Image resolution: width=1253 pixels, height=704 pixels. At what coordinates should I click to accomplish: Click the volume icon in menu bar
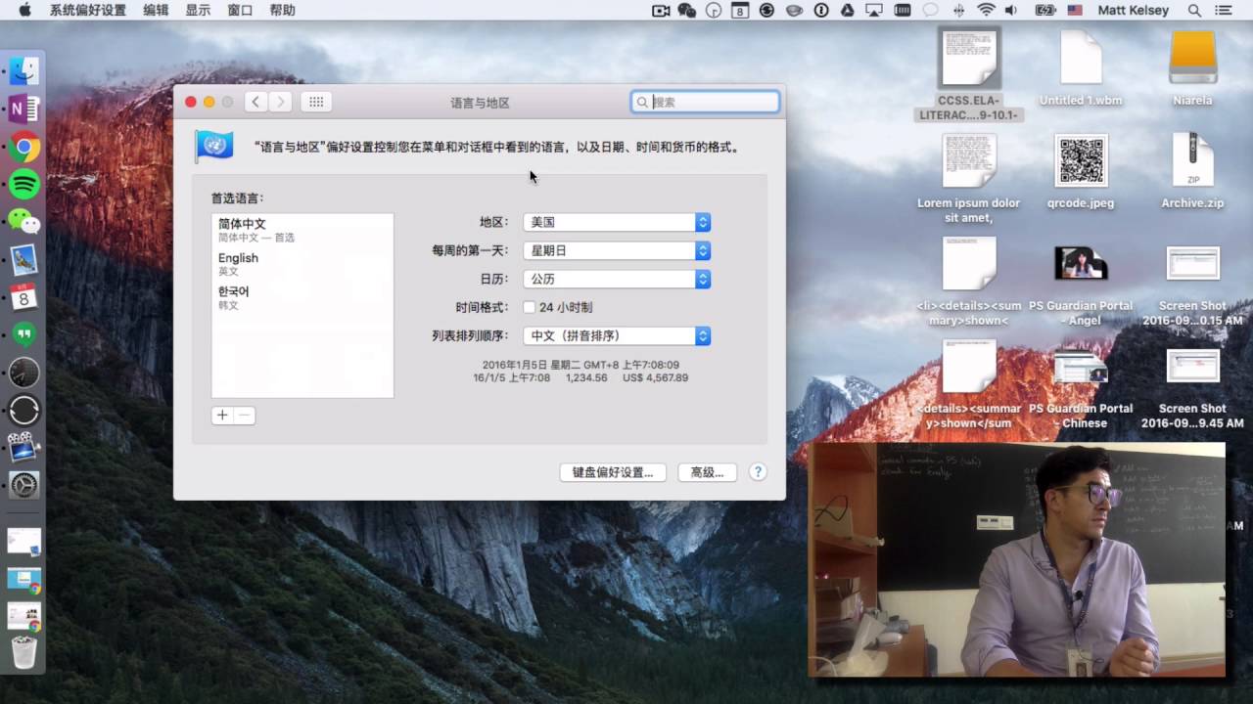point(1011,10)
